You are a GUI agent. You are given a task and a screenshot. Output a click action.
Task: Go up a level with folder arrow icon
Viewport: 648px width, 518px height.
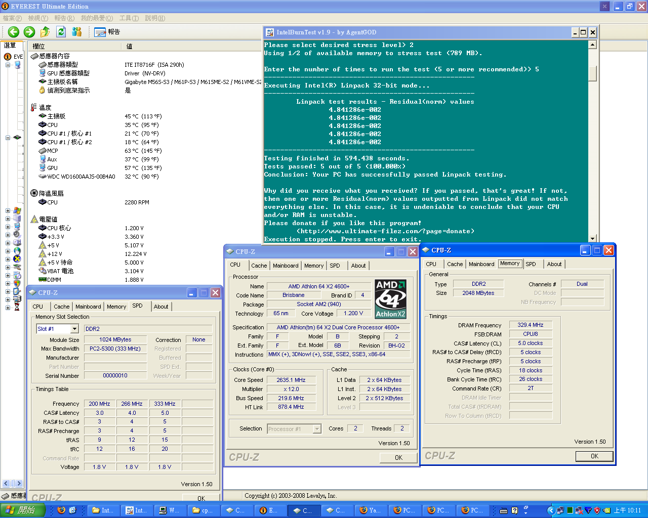point(45,32)
